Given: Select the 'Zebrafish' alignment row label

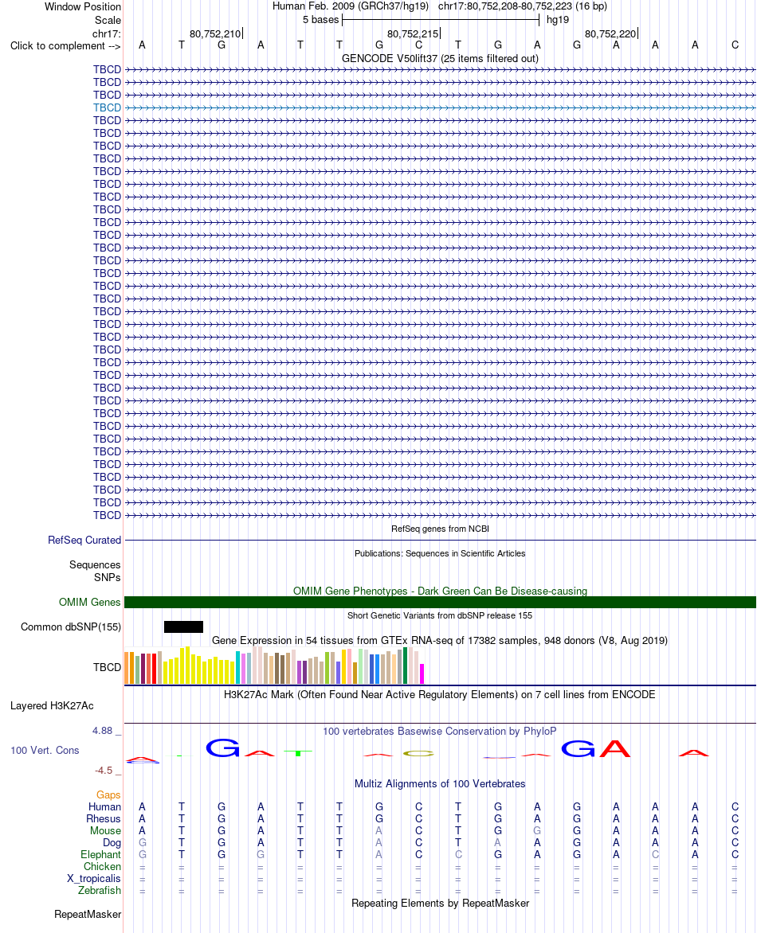Looking at the screenshot, I should 100,890.
